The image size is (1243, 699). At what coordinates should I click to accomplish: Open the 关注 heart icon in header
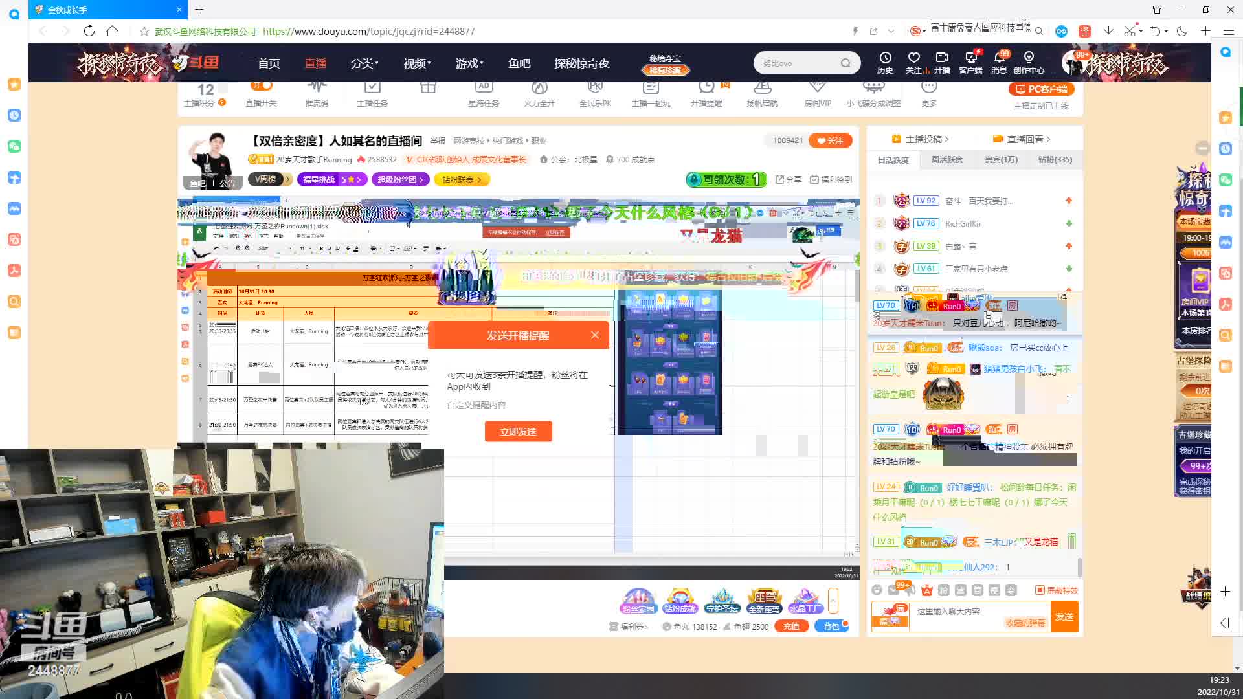tap(914, 63)
